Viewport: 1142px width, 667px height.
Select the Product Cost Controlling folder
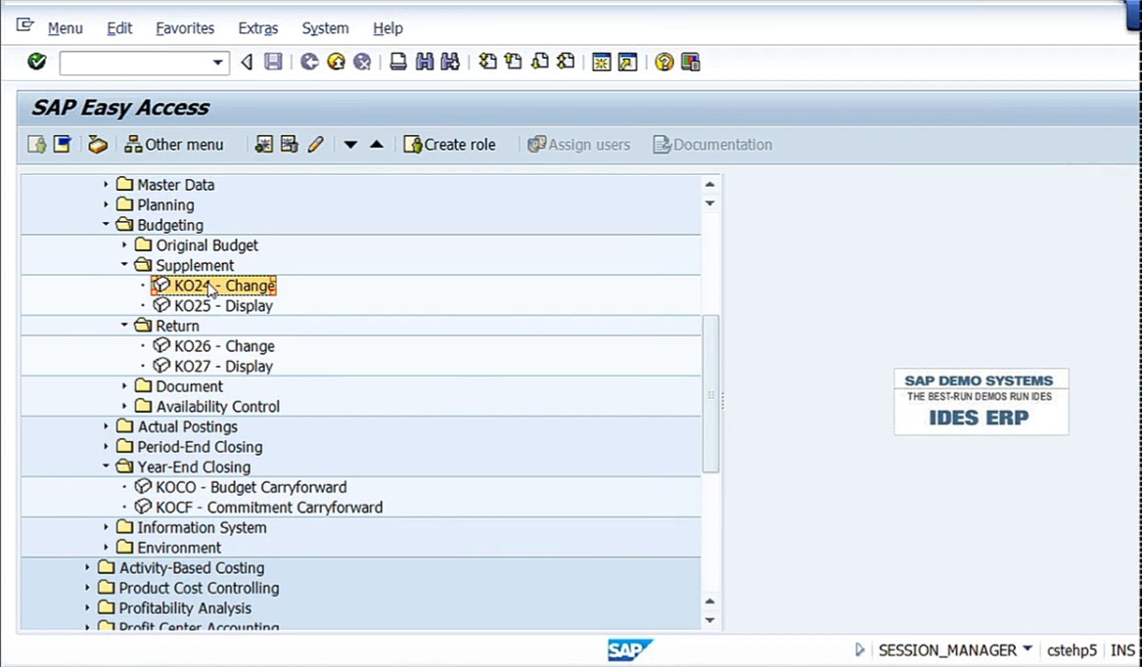click(x=189, y=588)
